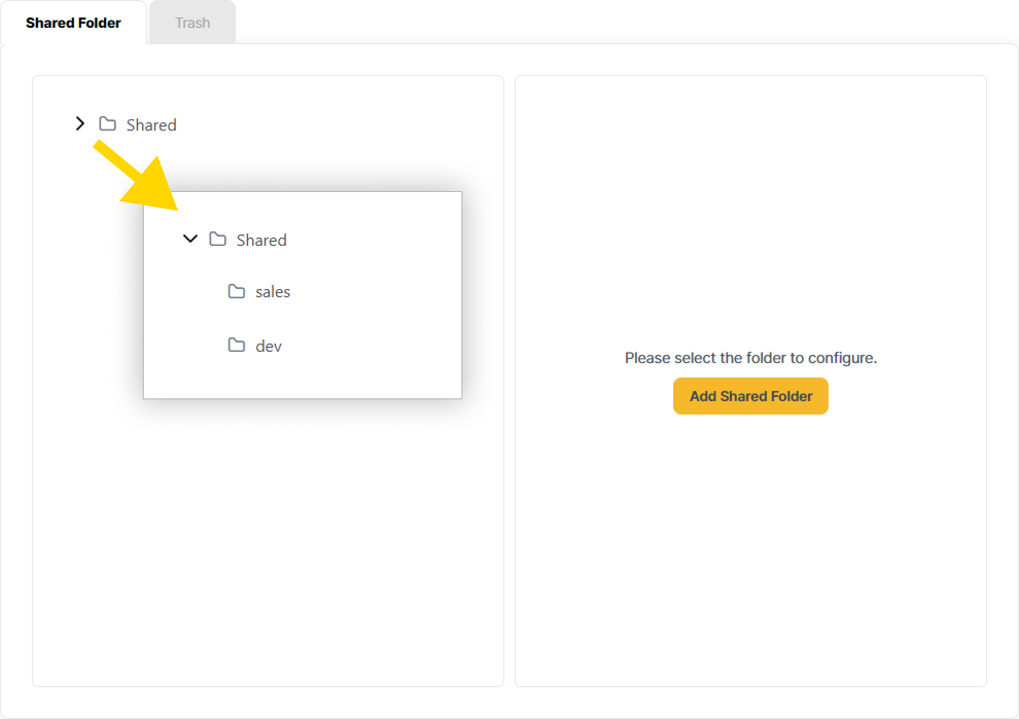The image size is (1019, 719).
Task: Select the top Shared folder label
Action: pos(151,125)
